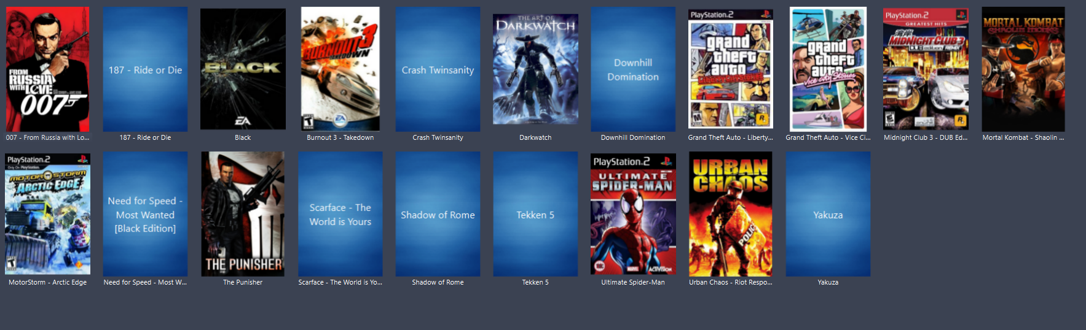The image size is (1086, 330).
Task: Click the '187 - Ride or Die' caption below cover
Action: (x=145, y=137)
